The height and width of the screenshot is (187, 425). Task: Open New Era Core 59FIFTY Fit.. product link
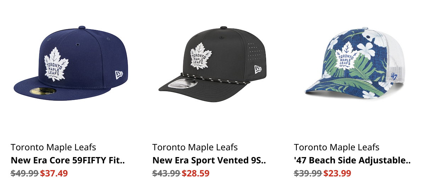tap(68, 161)
